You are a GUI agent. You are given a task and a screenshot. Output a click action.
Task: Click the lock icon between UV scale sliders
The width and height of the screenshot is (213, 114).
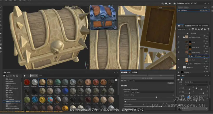pos(196,88)
